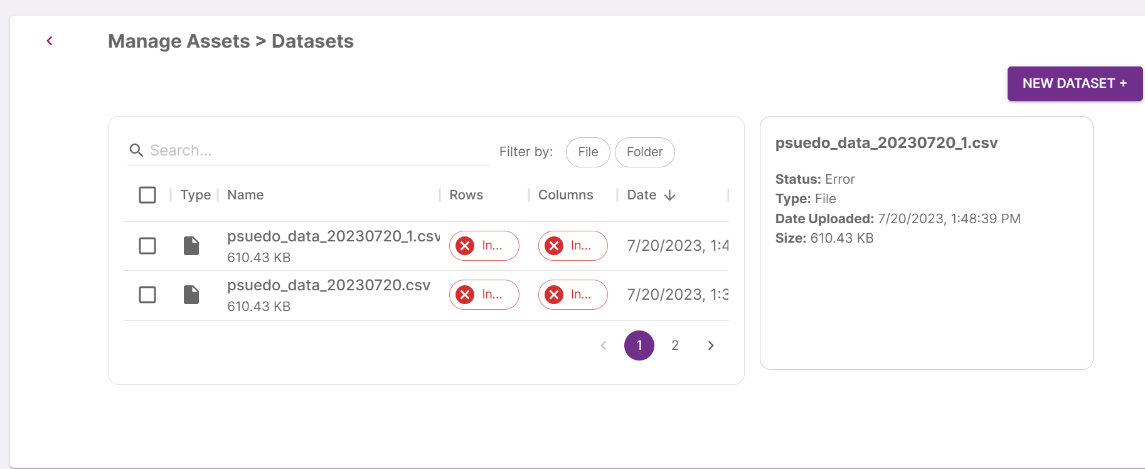Click the search magnifier icon

(x=137, y=150)
